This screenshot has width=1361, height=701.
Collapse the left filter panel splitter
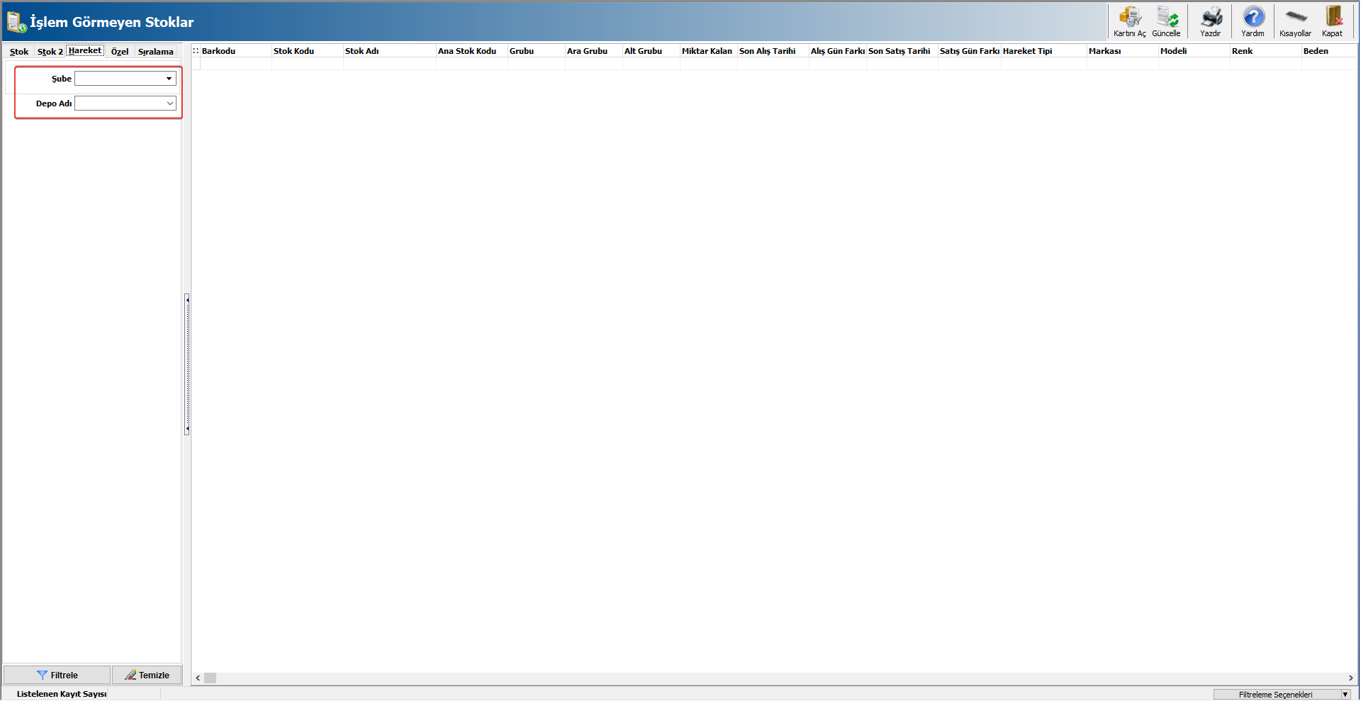coord(187,364)
